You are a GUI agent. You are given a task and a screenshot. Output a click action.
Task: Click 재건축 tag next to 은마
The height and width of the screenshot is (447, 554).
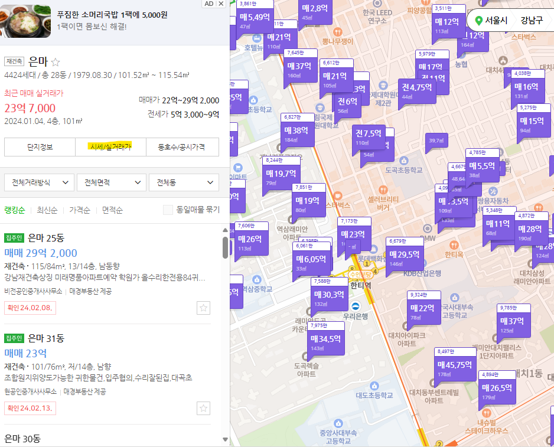(14, 61)
